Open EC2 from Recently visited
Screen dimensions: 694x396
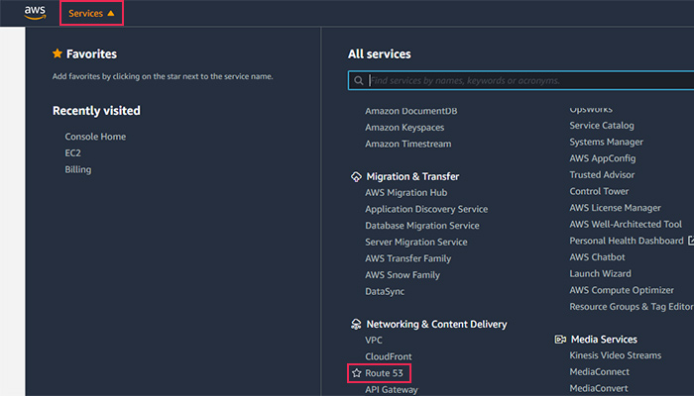73,152
